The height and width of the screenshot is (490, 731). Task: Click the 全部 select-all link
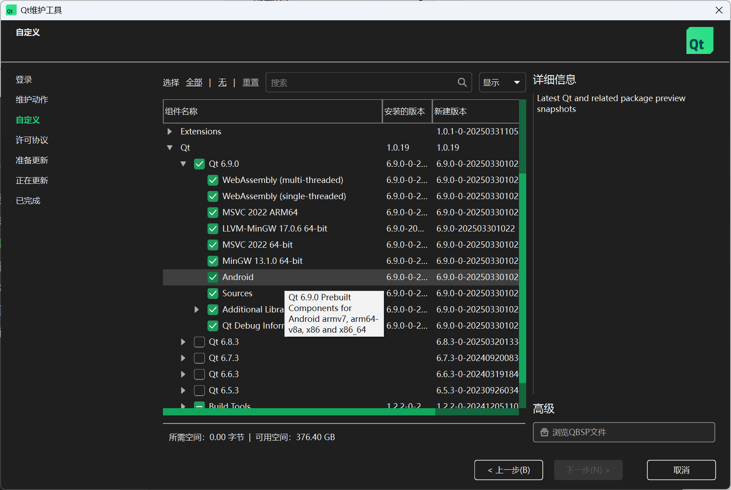pos(194,82)
